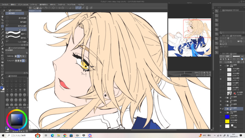Click the delete layer trash icon in Layer panel

[243, 62]
